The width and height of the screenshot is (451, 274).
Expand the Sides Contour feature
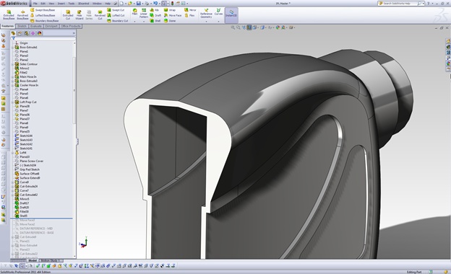tap(13, 64)
